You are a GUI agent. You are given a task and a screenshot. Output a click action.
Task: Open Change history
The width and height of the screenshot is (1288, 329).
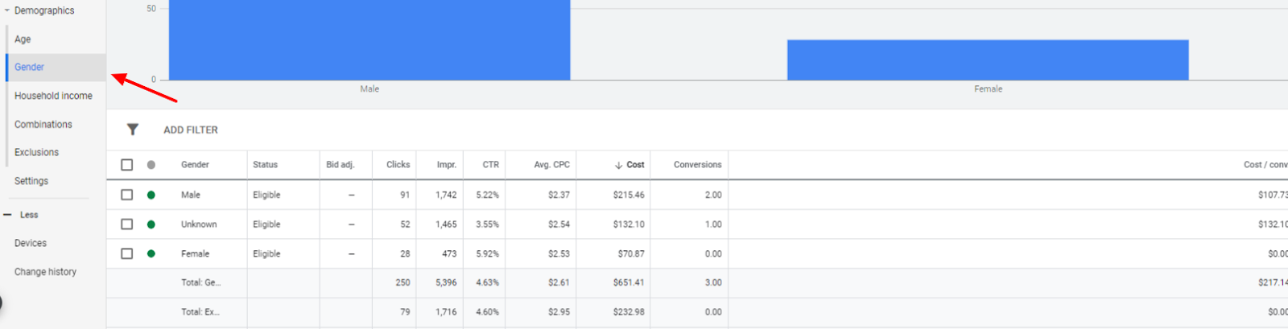[x=45, y=272]
